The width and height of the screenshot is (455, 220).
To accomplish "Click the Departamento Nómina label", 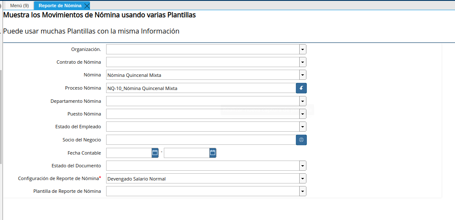I will (76, 101).
